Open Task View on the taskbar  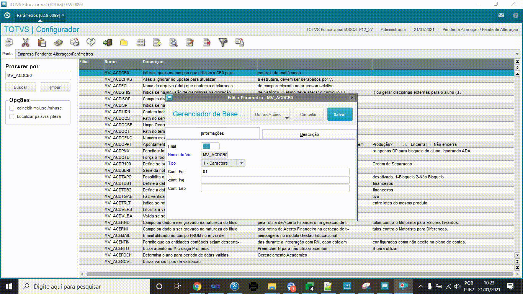178,286
